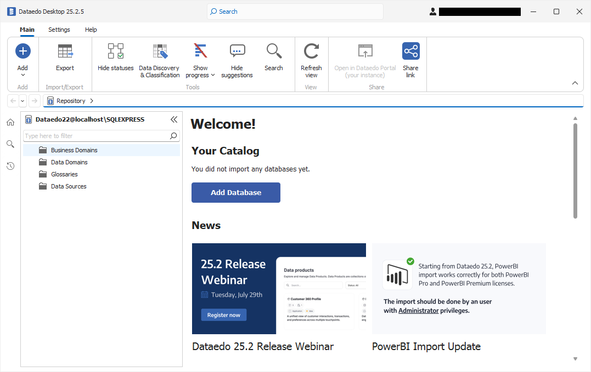
Task: Click the Business Domains folder icon
Action: (x=43, y=150)
